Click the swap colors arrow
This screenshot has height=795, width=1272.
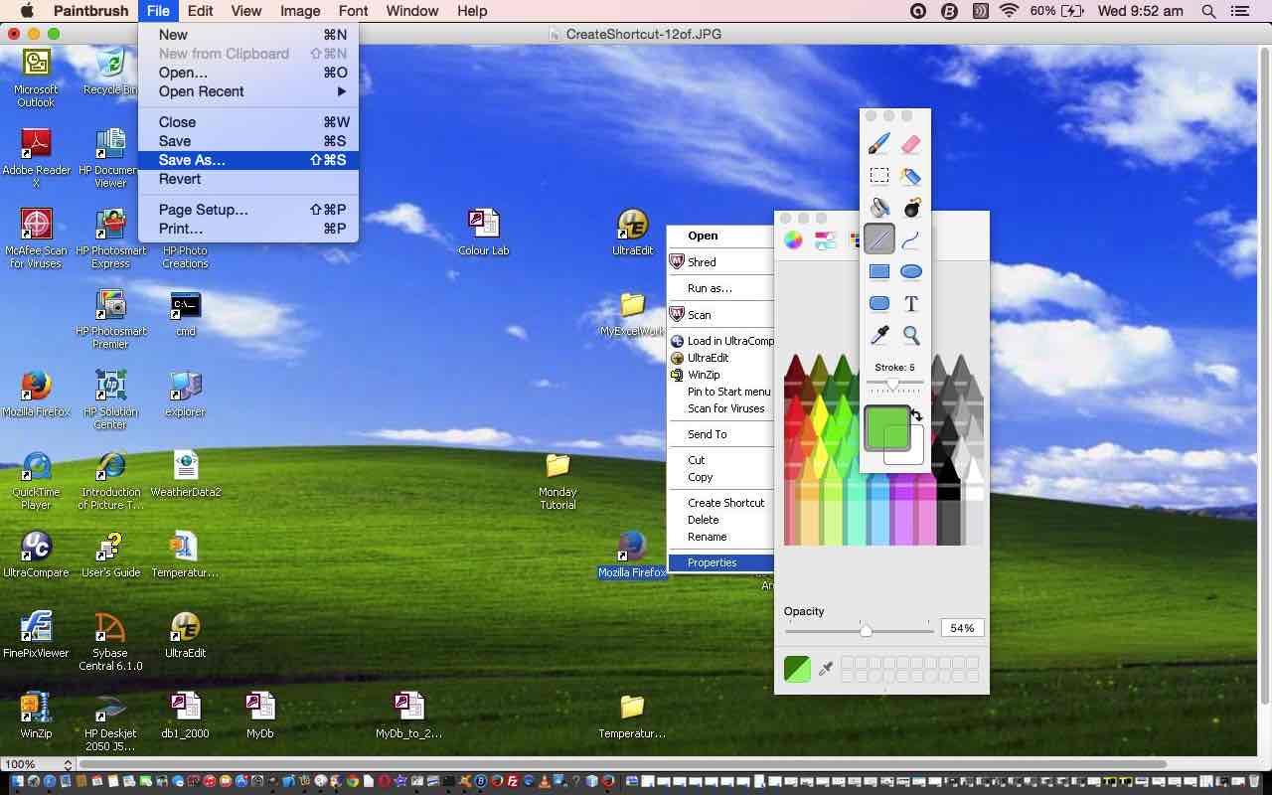(916, 415)
